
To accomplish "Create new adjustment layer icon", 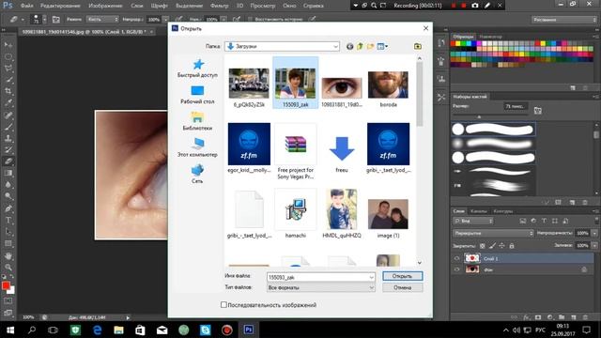I will [x=550, y=317].
